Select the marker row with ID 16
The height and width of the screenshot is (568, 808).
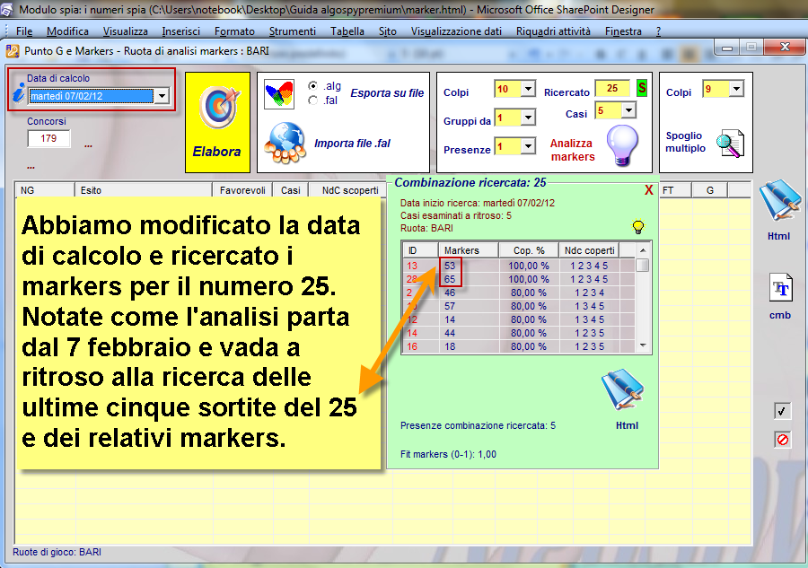[x=519, y=346]
